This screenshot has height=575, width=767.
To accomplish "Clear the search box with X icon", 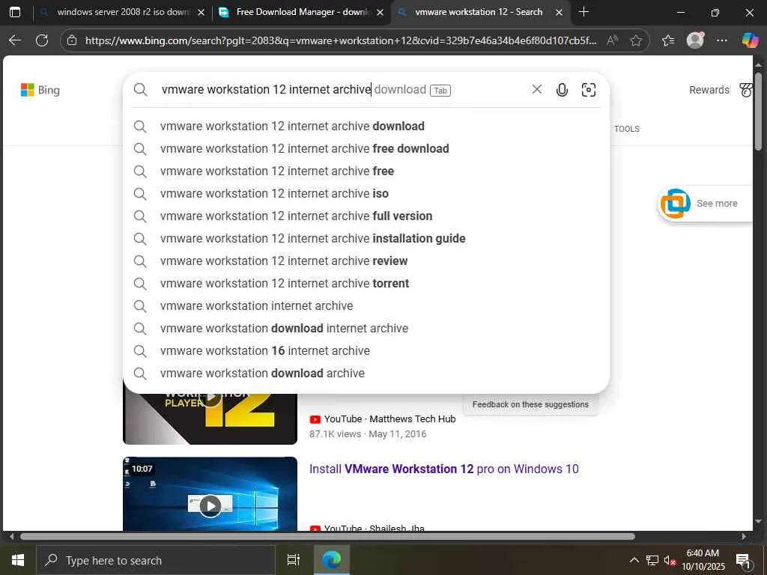I will 536,90.
